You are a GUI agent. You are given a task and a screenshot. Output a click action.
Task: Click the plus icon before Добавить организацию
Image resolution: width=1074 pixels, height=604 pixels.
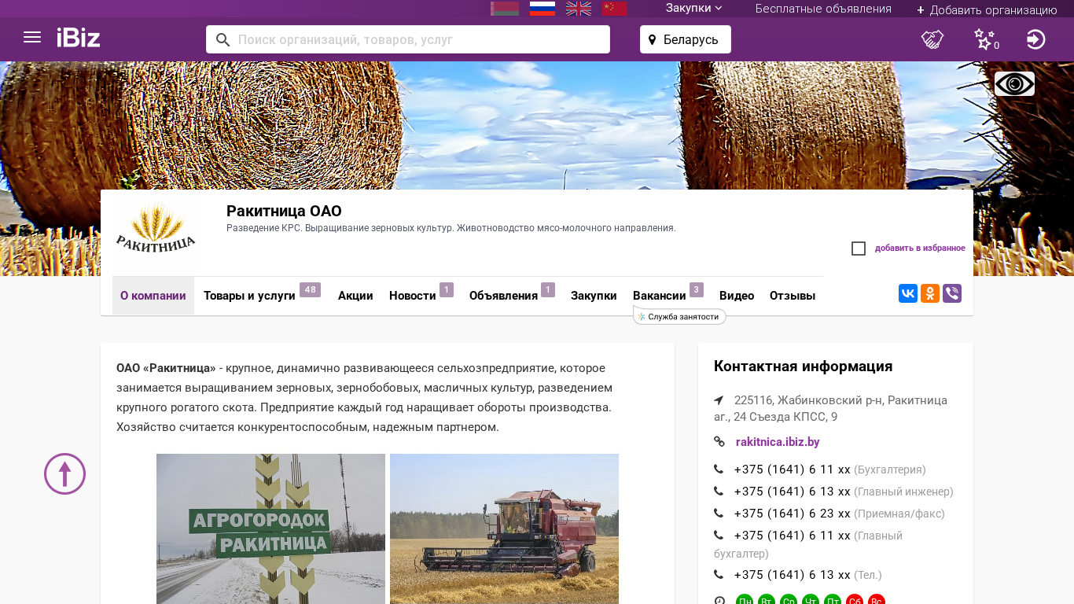tap(921, 10)
